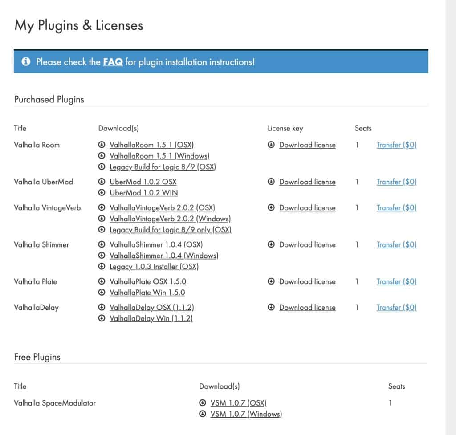Transfer ($0) the Valhalla Room license

(396, 145)
